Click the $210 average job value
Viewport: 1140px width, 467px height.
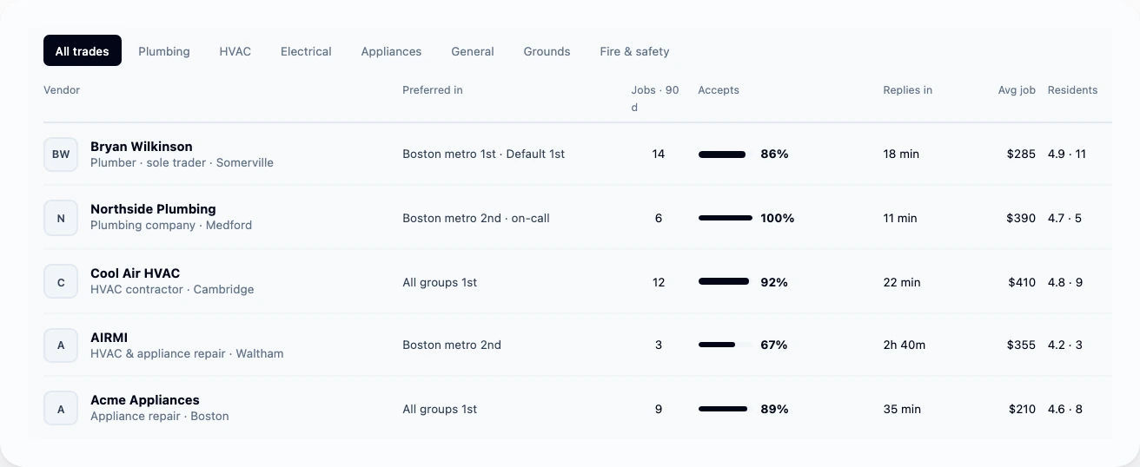[1022, 410]
